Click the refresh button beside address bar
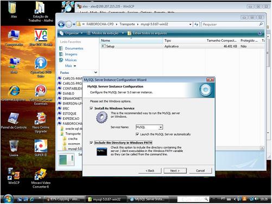Image resolution: width=272 pixels, height=204 pixels. point(197,24)
